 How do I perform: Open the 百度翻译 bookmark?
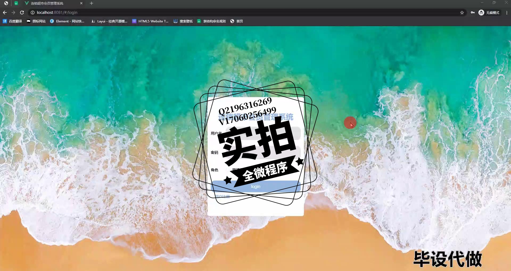pyautogui.click(x=12, y=21)
